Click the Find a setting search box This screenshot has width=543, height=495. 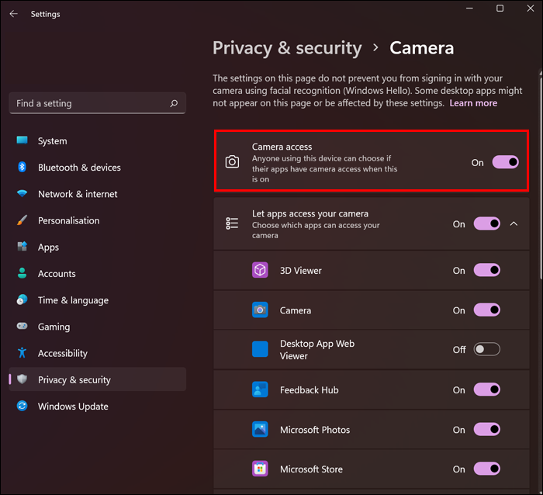click(x=89, y=103)
